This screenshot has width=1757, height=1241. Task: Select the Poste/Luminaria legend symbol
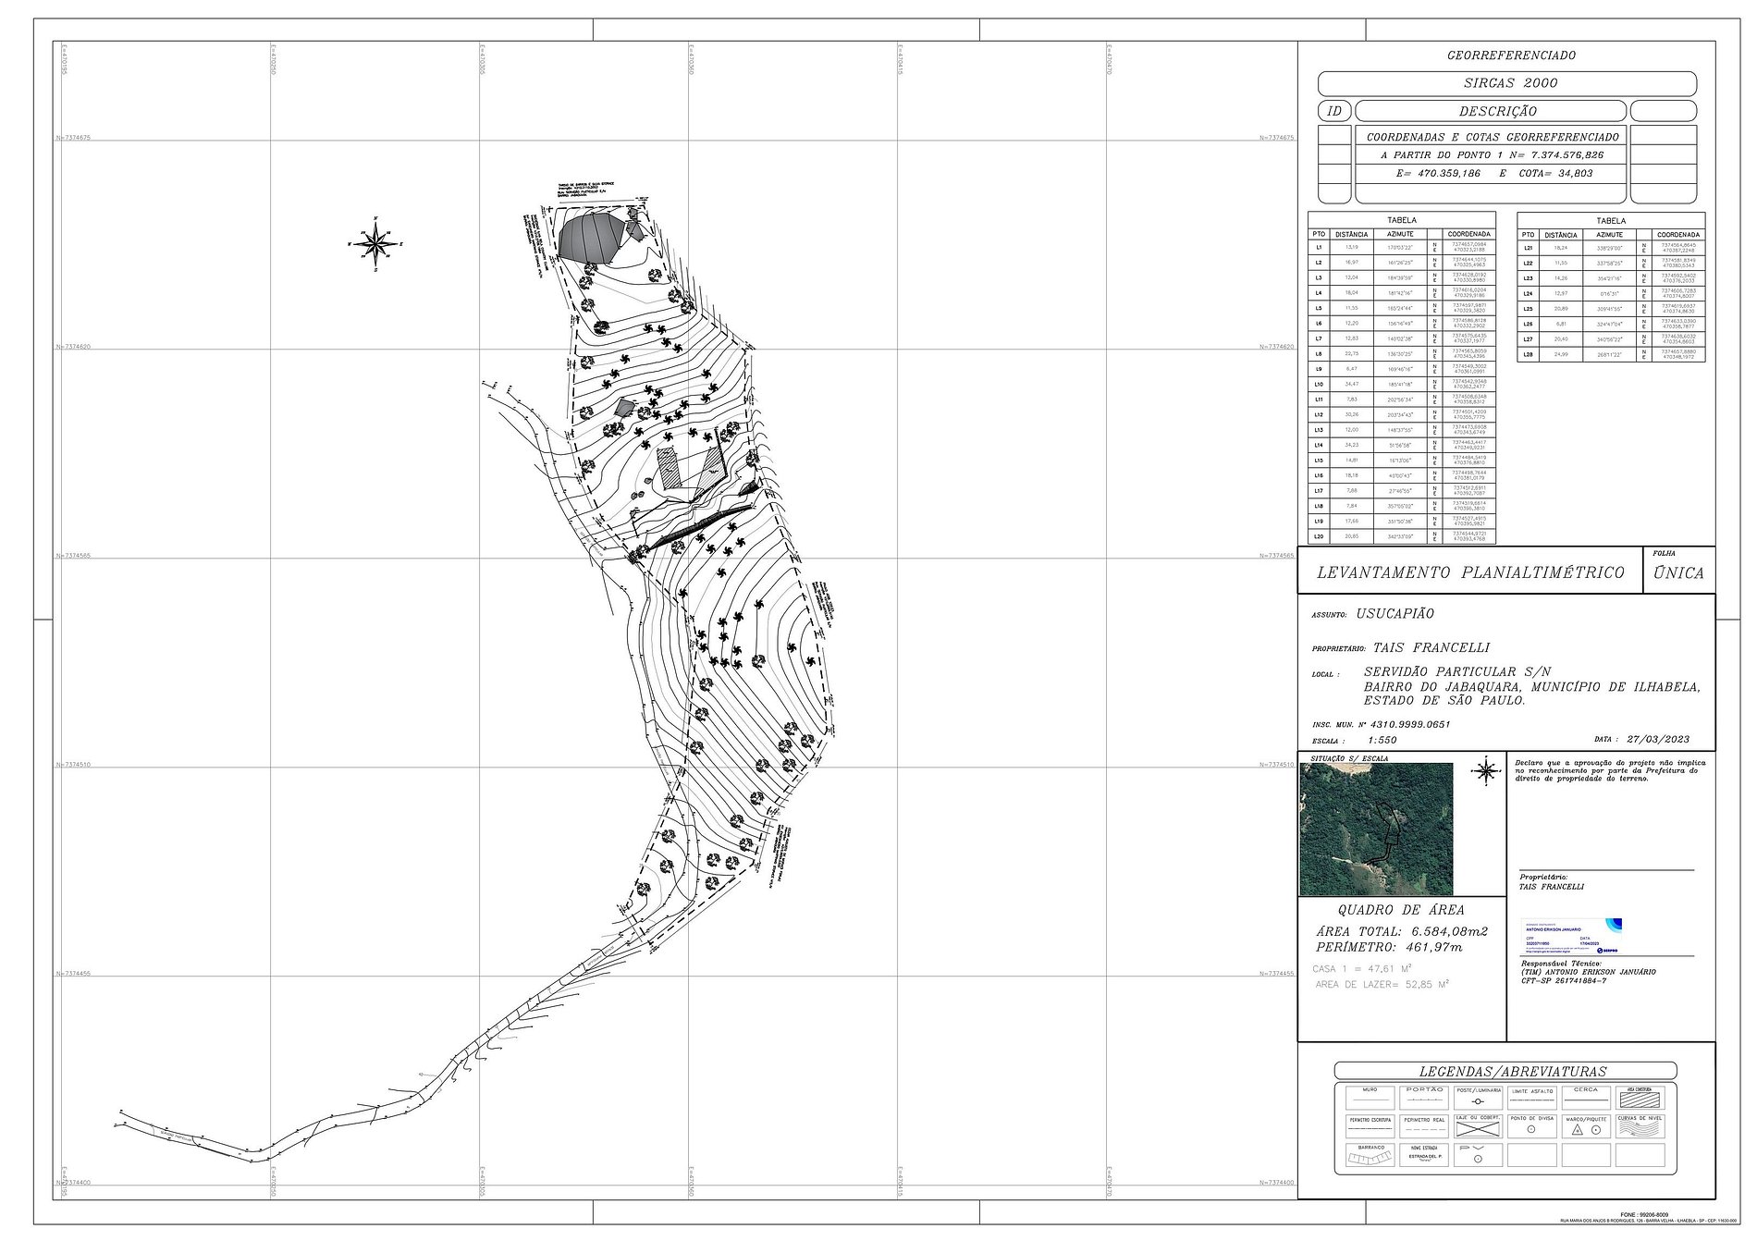coord(1478,1102)
